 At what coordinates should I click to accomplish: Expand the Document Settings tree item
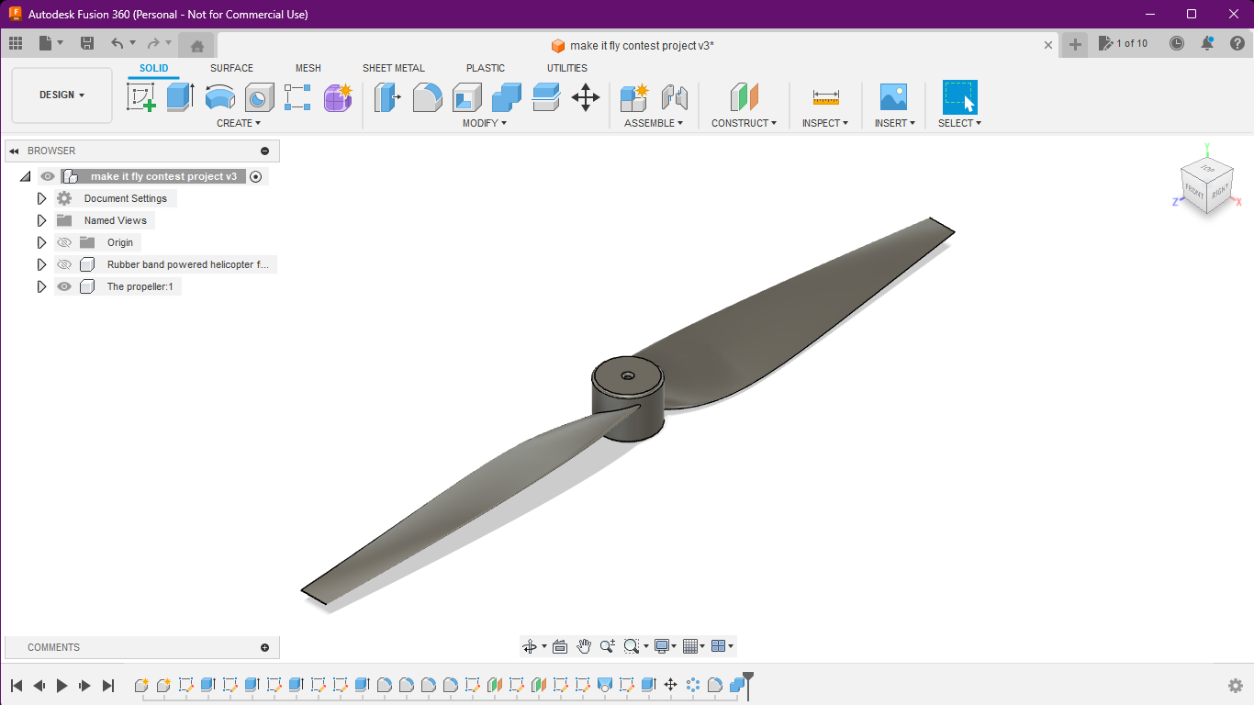coord(41,197)
